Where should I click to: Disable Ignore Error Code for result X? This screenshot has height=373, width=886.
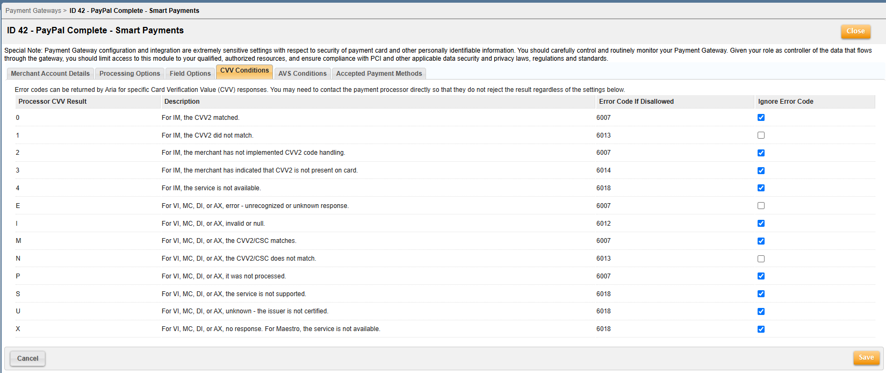click(761, 329)
